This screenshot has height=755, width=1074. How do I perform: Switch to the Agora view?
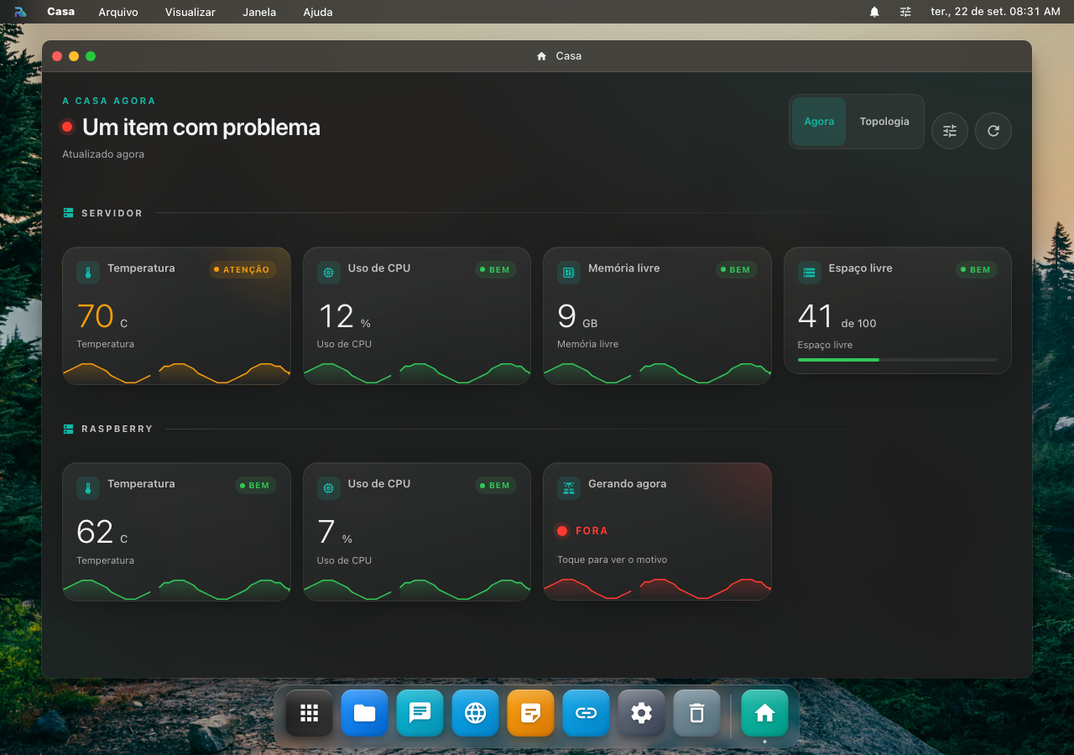pos(819,122)
